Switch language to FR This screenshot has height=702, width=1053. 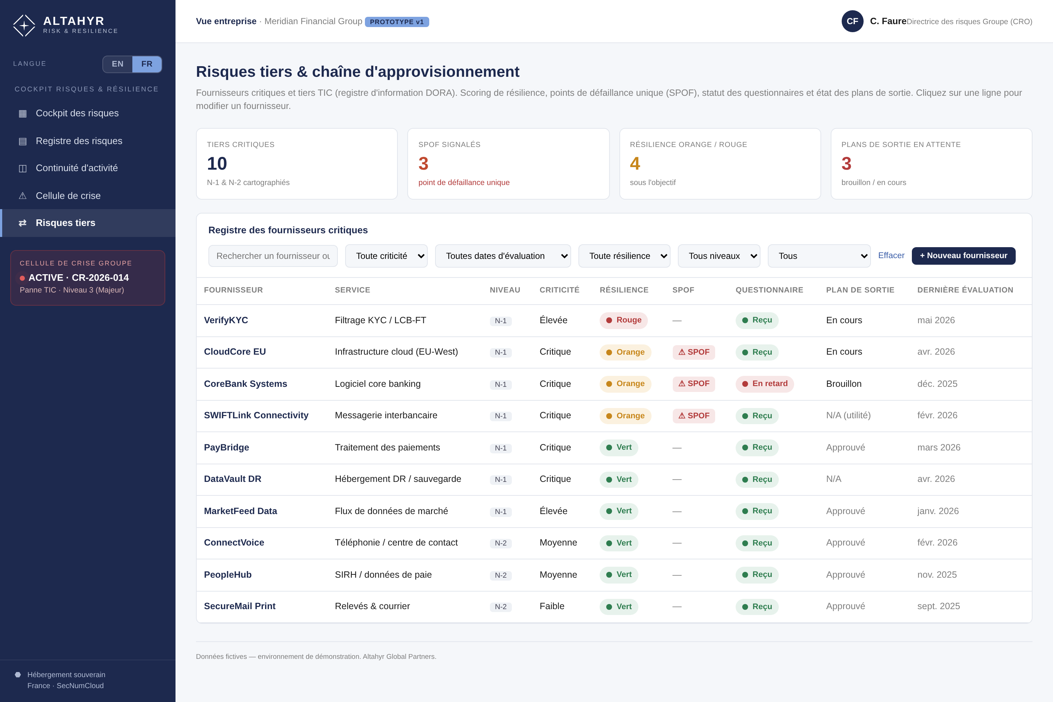pyautogui.click(x=147, y=64)
